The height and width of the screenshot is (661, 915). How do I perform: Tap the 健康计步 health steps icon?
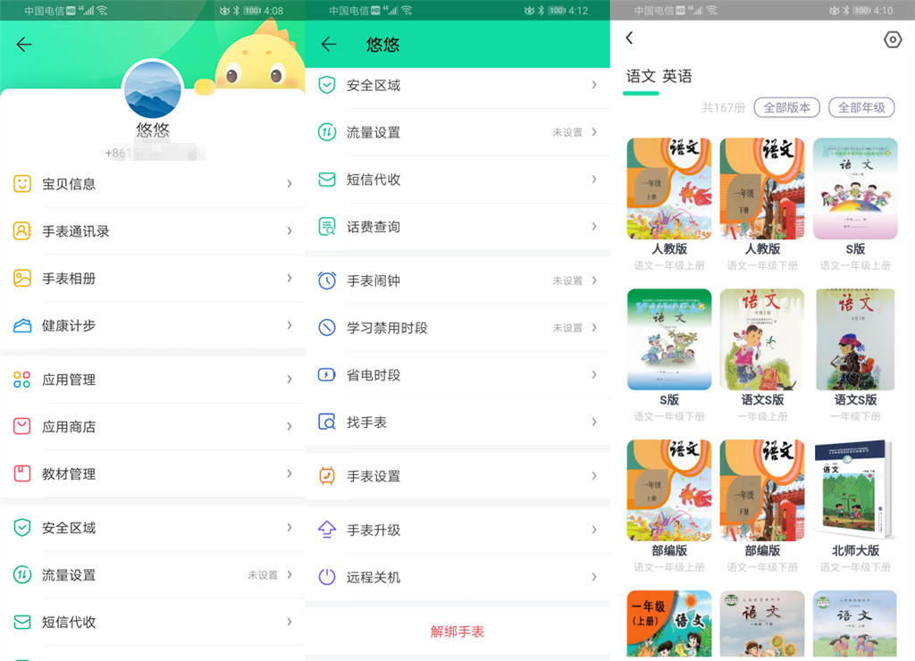[22, 326]
